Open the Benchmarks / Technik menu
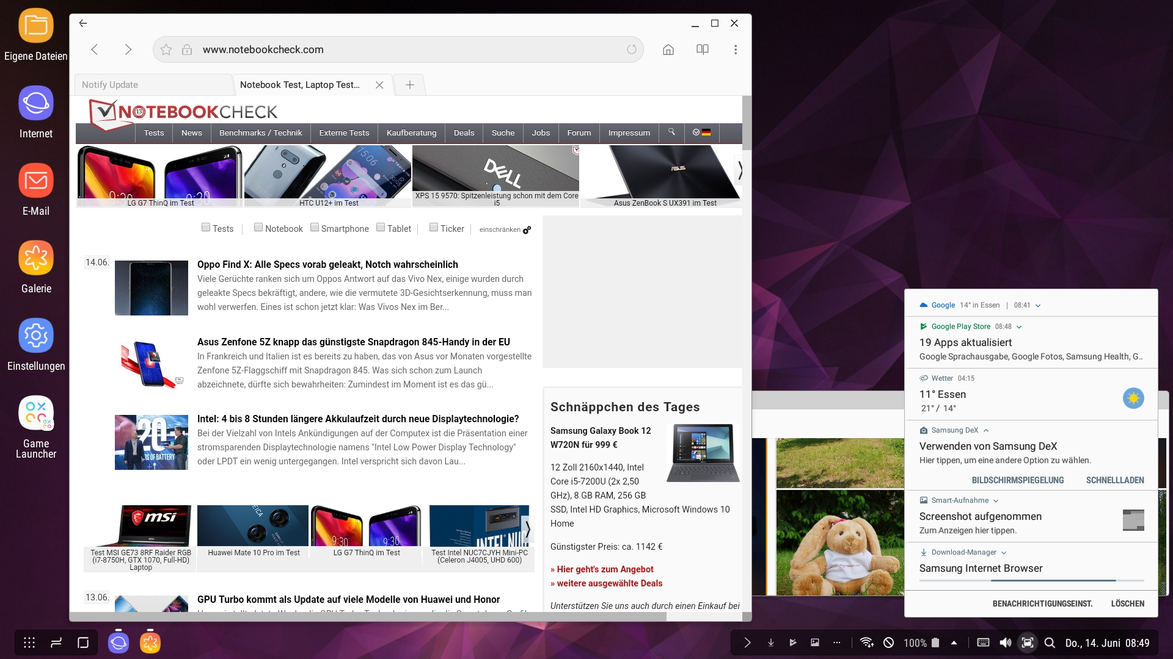 pos(260,133)
